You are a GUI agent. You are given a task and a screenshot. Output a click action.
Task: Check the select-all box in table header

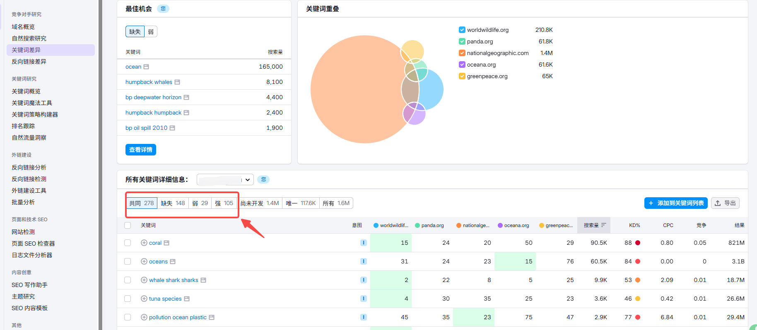click(x=128, y=225)
